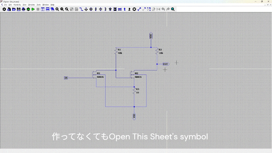This screenshot has width=272, height=153.
Task: Place a Voltage Source component
Action: 91,9
